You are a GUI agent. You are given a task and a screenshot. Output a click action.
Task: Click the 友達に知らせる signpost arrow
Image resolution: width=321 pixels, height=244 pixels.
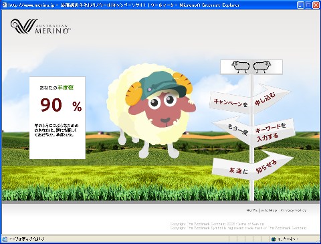[252, 166]
